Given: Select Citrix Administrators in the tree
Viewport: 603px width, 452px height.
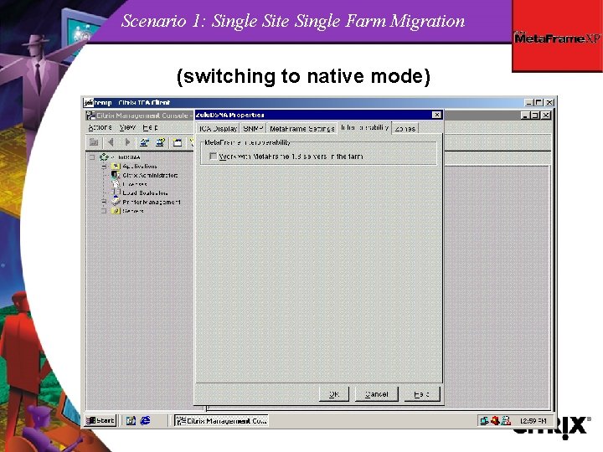Looking at the screenshot, I should coord(150,175).
